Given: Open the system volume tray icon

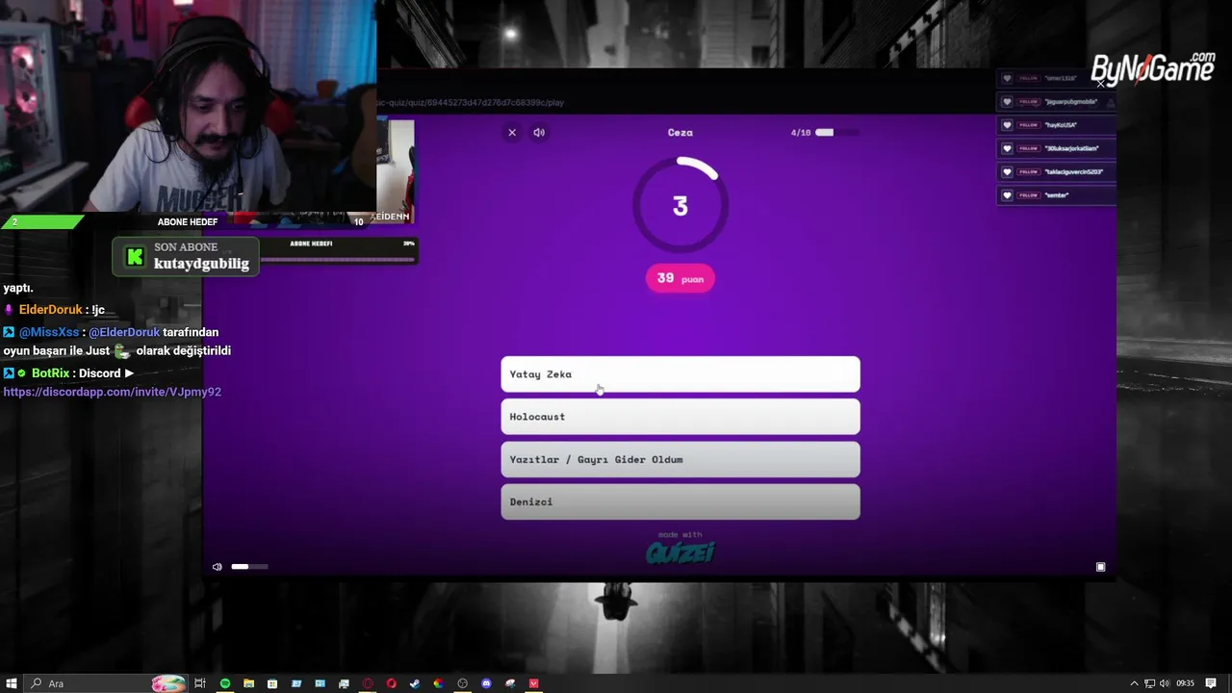Looking at the screenshot, I should 1164,683.
